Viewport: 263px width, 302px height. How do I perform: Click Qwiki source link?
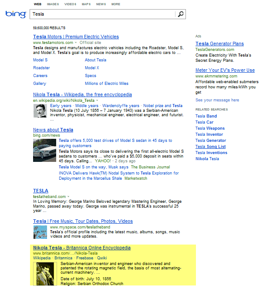click(102, 258)
